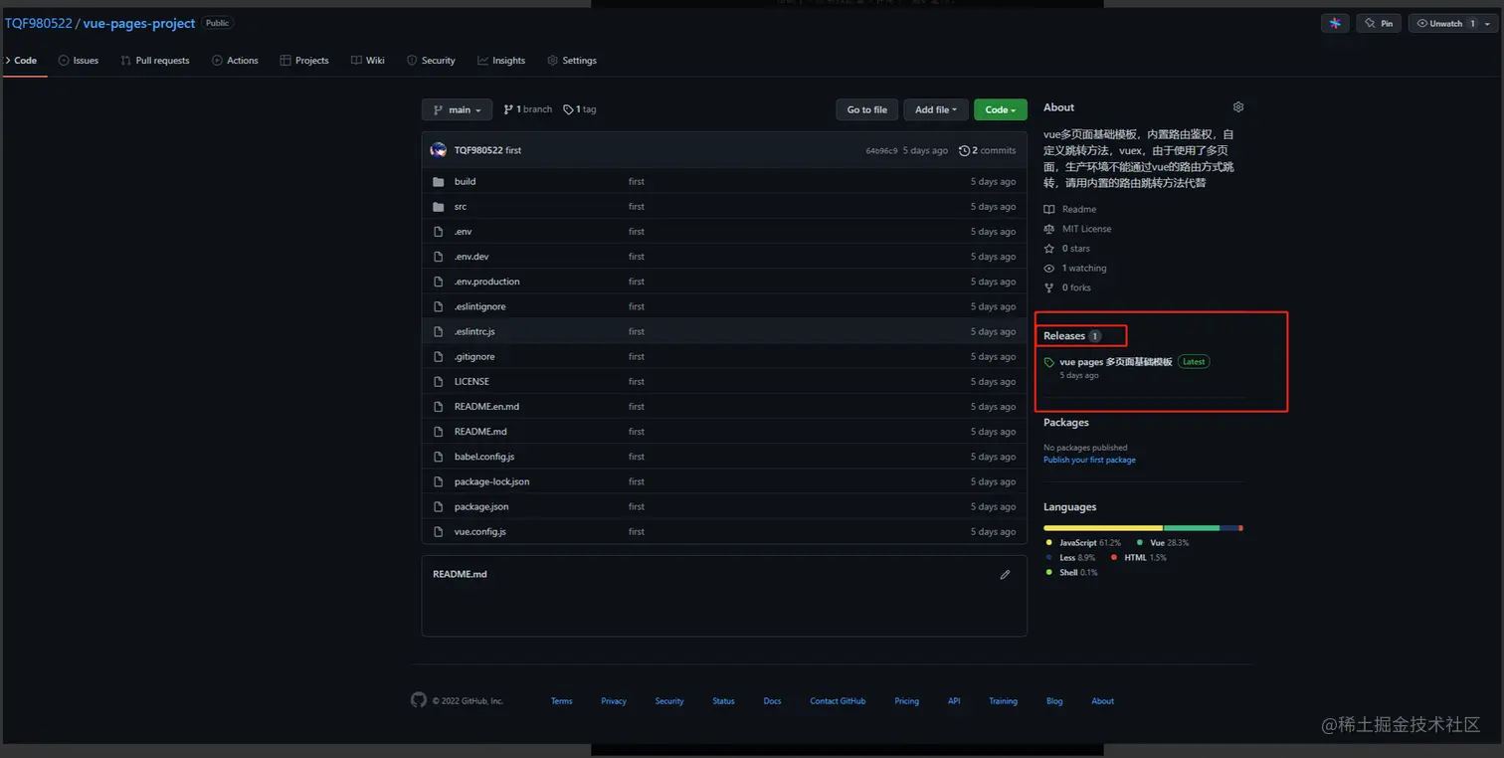Open the Pull requests tab
The image size is (1504, 758).
pos(155,61)
